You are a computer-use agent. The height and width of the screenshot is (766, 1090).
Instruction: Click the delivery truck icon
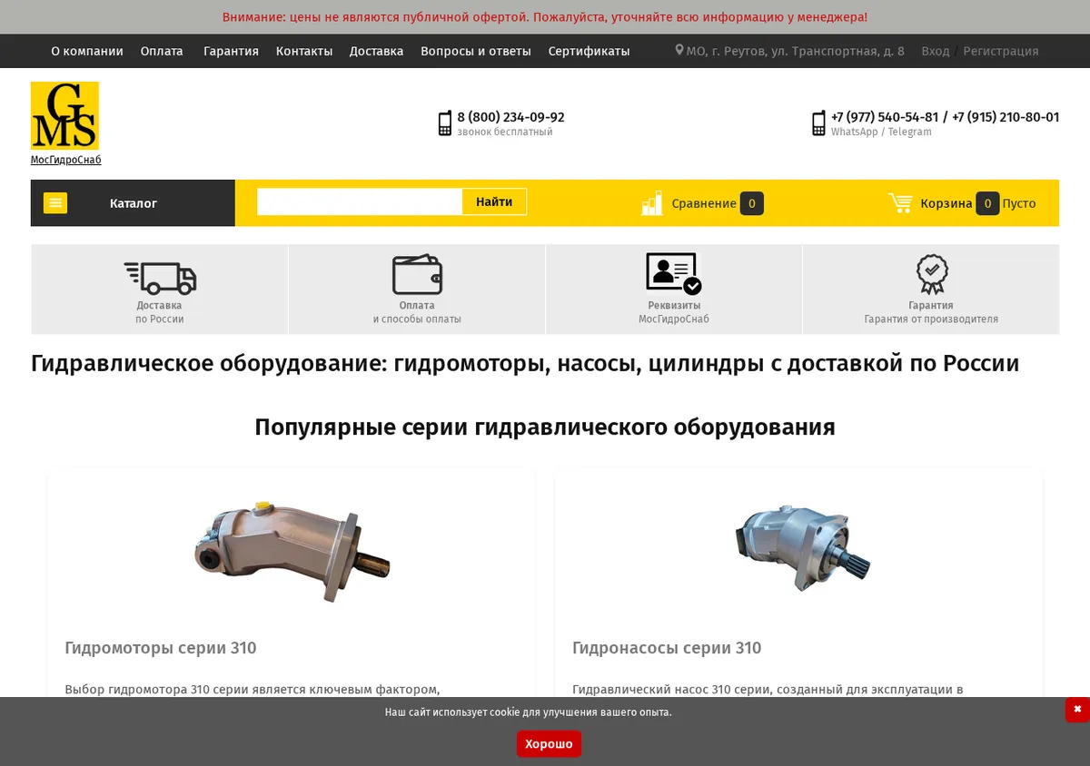click(x=160, y=278)
